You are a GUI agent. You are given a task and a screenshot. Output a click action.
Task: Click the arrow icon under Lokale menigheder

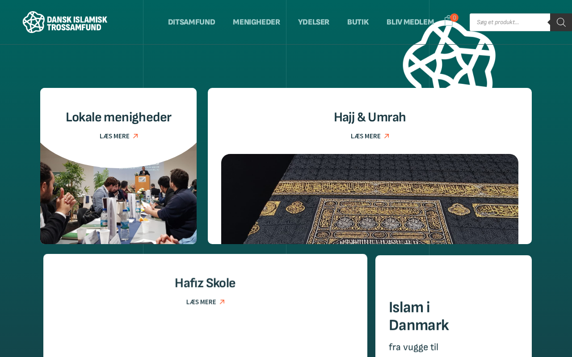click(135, 136)
